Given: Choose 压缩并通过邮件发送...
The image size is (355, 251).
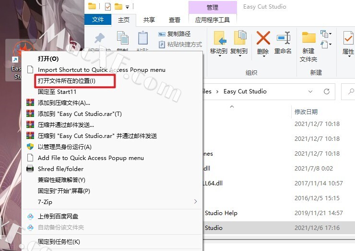Looking at the screenshot, I should click(112, 125).
